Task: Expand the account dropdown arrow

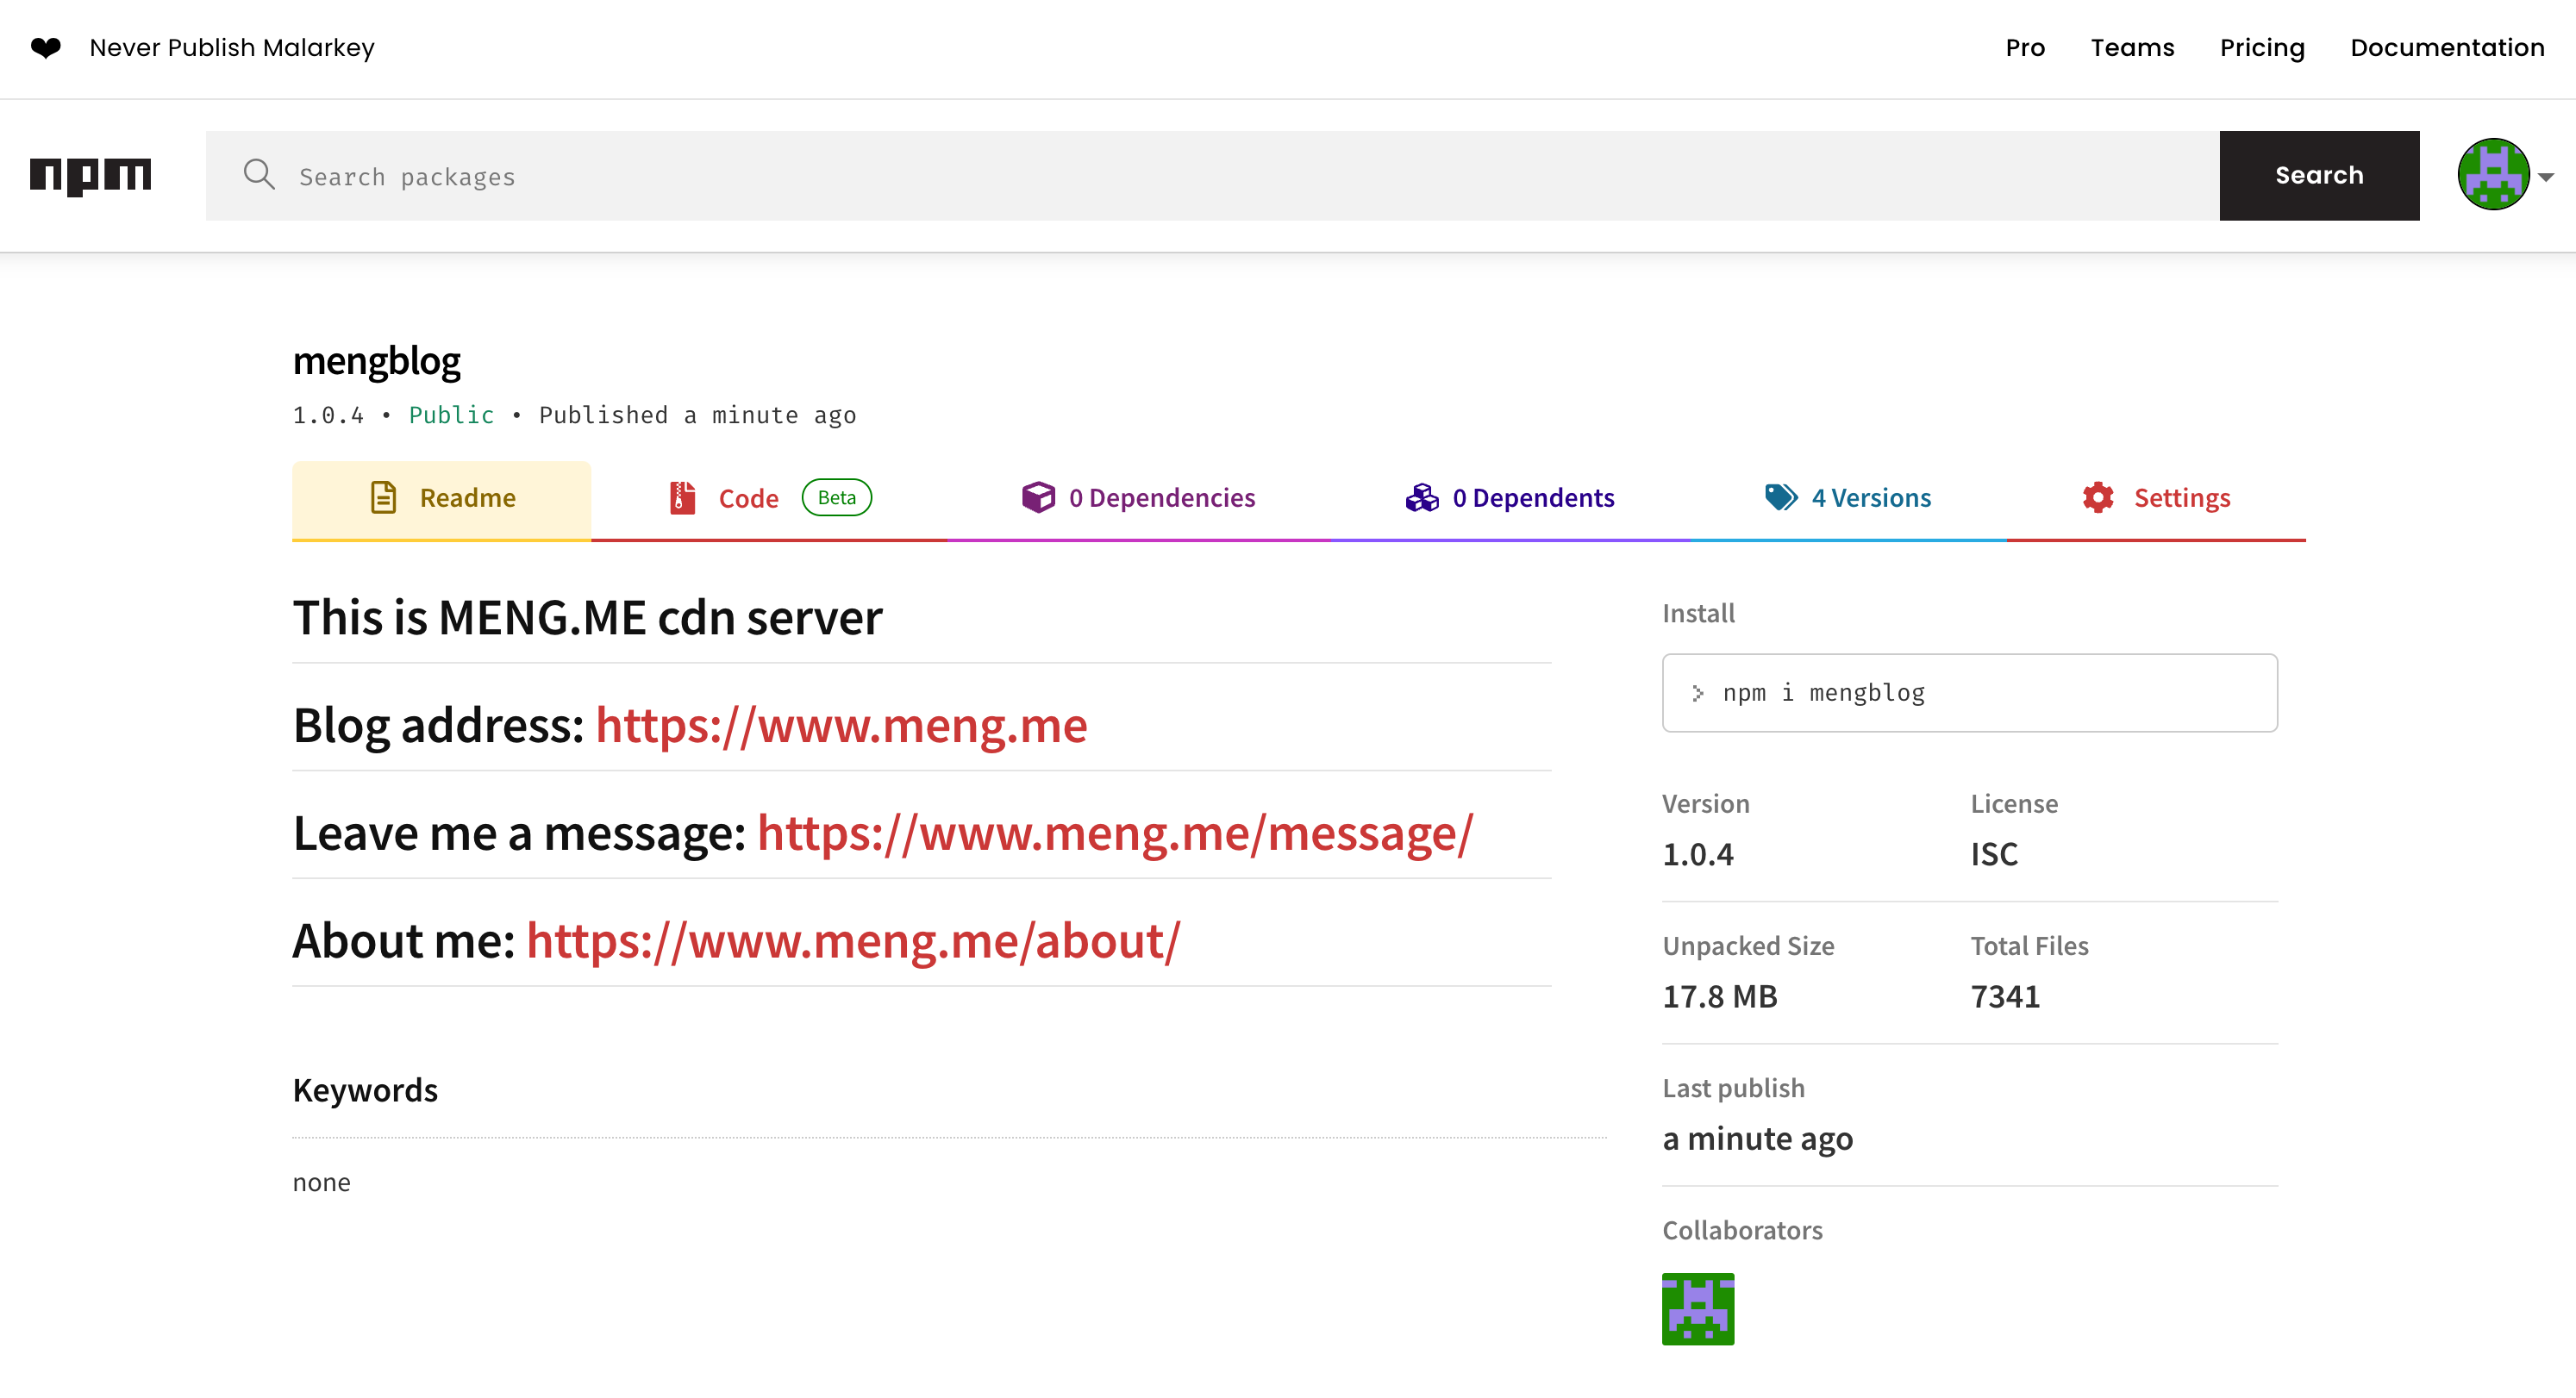Action: click(2546, 177)
